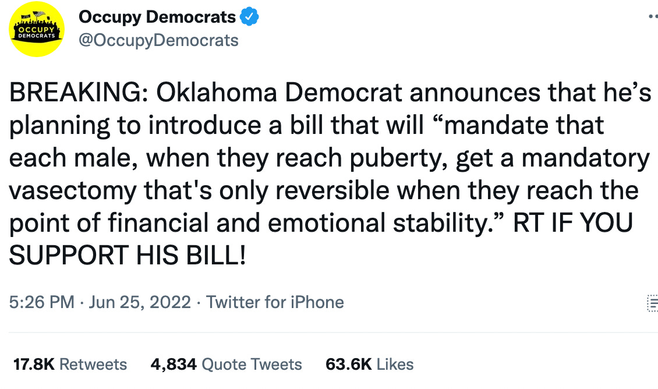
Task: Open the Twitter for iPhone source link
Action: [x=275, y=302]
